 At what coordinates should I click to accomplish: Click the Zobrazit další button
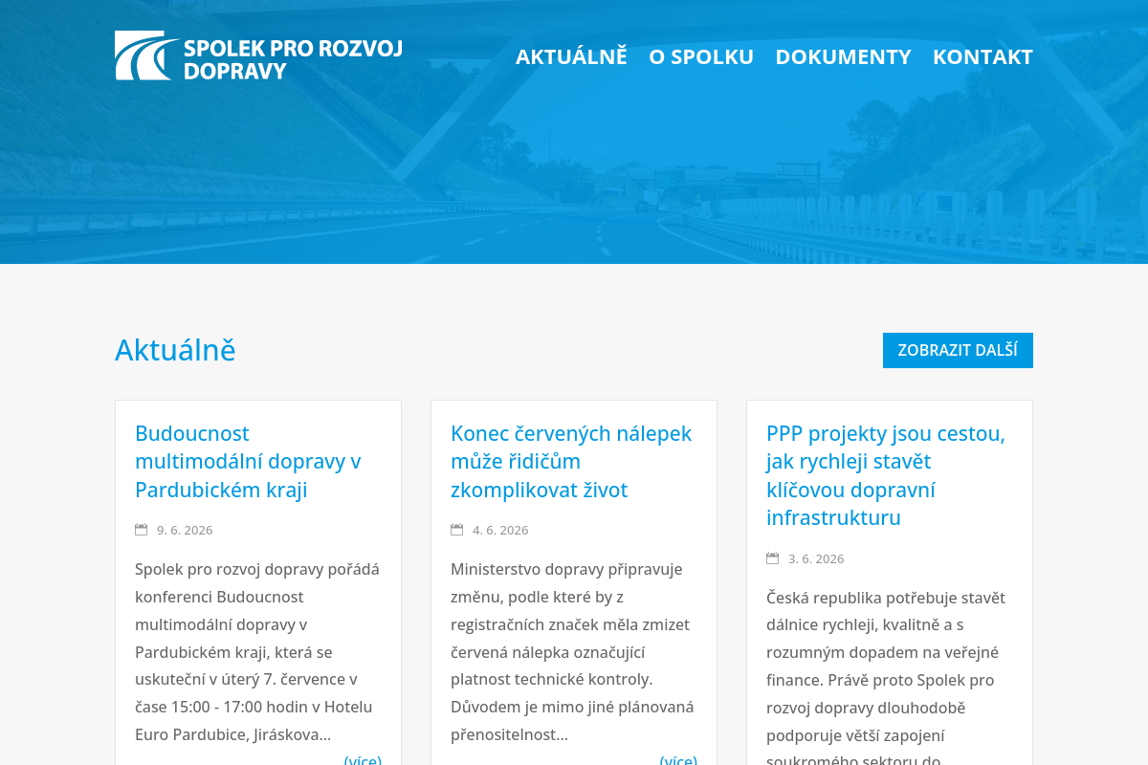(x=958, y=350)
